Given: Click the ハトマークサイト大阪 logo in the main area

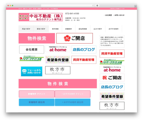Looking at the screenshot, I should [31, 59].
